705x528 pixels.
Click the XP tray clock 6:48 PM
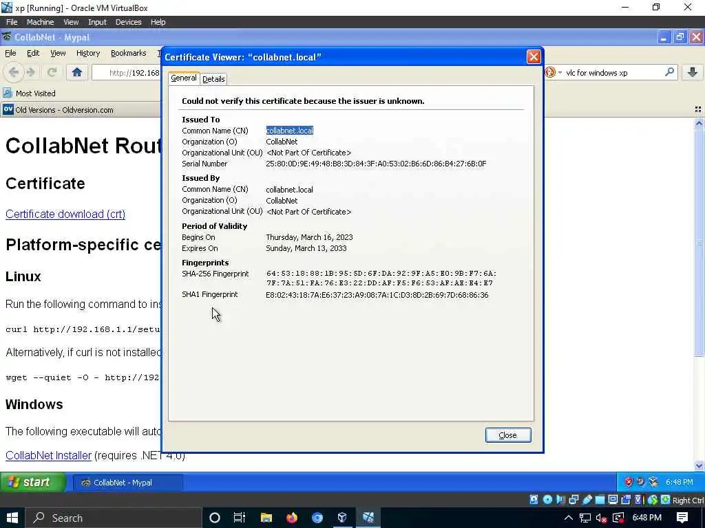coord(680,482)
